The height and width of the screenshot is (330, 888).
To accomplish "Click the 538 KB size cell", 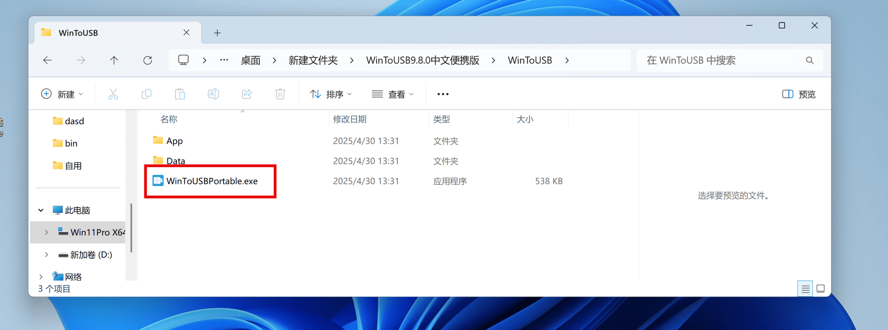I will tap(549, 181).
